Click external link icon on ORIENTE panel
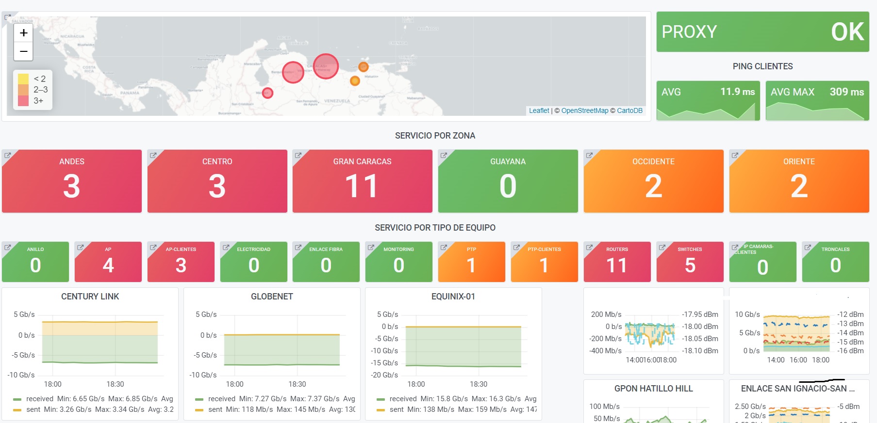Viewport: 877px width, 423px height. point(735,156)
